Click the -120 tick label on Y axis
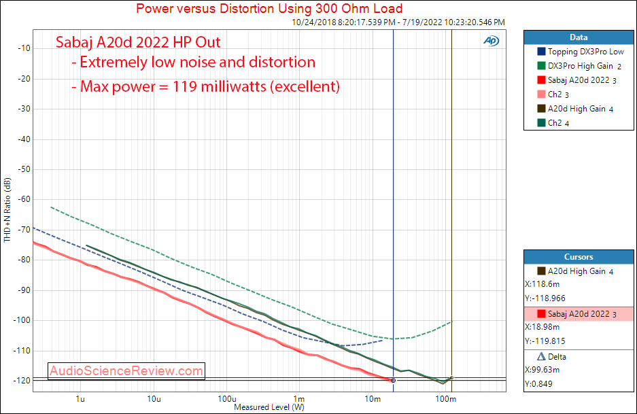 click(22, 381)
